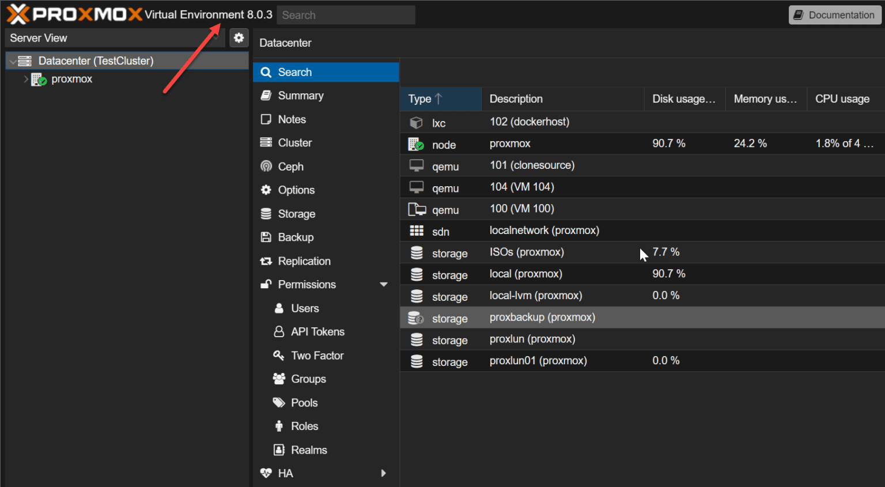Open the Ceph panel icon
Screen dimensions: 885x487
tap(266, 166)
